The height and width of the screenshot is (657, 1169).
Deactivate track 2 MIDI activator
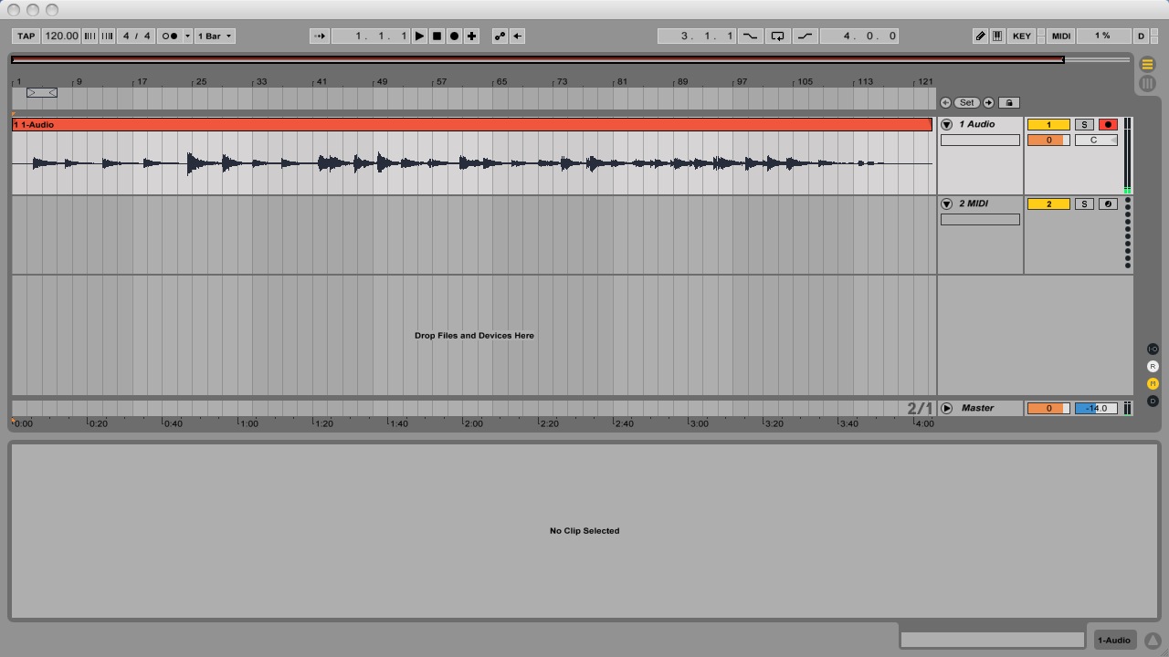pyautogui.click(x=1048, y=204)
